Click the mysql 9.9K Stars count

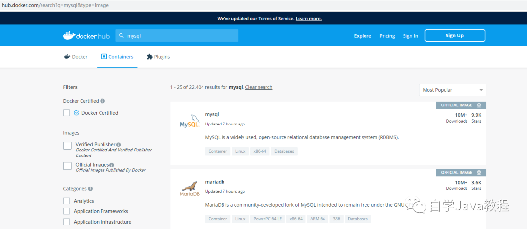pyautogui.click(x=476, y=118)
